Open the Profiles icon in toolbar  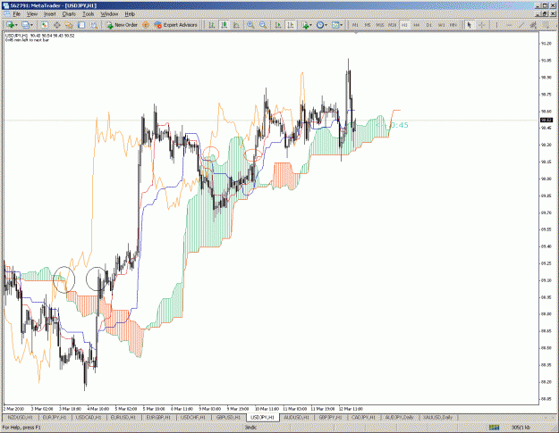tap(25, 25)
